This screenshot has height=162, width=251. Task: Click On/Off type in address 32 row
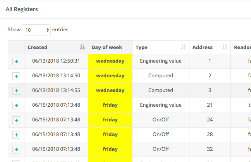(x=161, y=149)
